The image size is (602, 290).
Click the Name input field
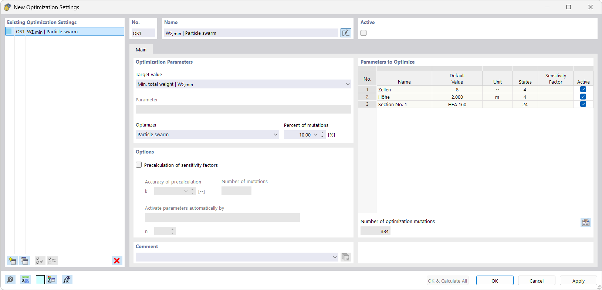point(251,33)
